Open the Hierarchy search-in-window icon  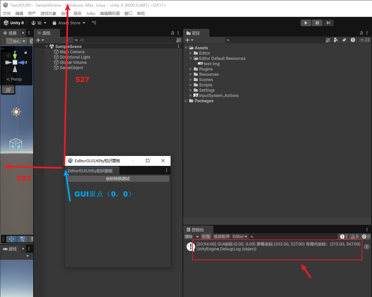179,40
